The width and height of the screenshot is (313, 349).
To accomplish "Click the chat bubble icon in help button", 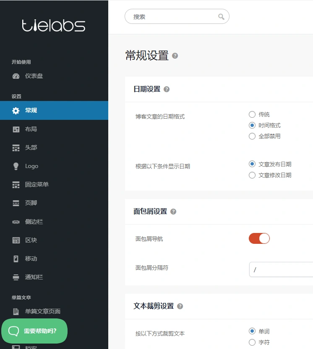I will pos(13,331).
